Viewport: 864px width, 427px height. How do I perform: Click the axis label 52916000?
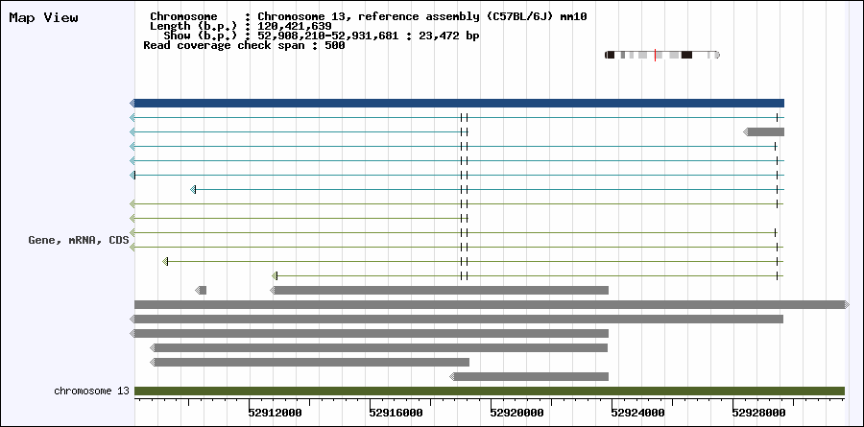396,413
